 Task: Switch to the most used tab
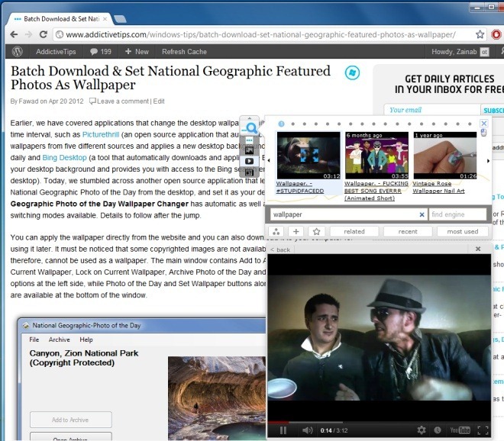pyautogui.click(x=463, y=232)
